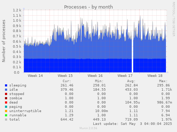This screenshot has width=177, height=132.
Task: Click the '1.0 k' y-axis tick label
Action: click(x=17, y=21)
